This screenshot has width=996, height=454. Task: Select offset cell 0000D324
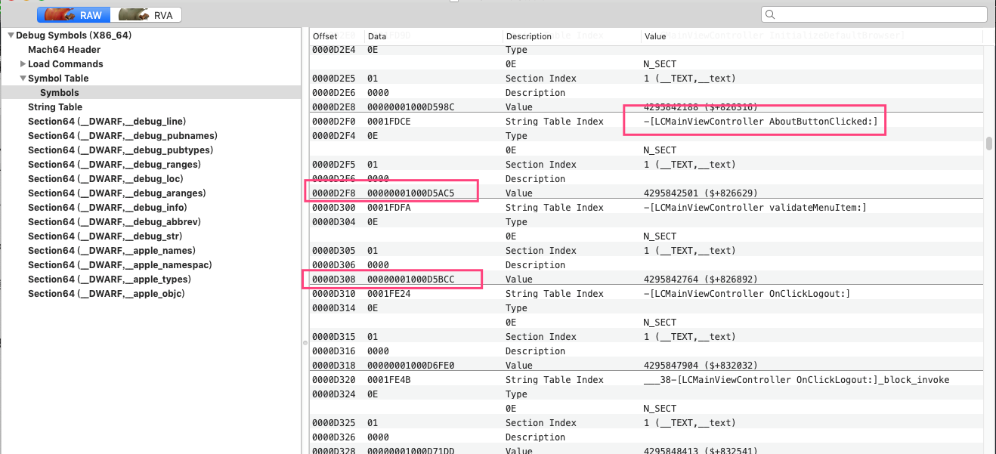(x=333, y=394)
